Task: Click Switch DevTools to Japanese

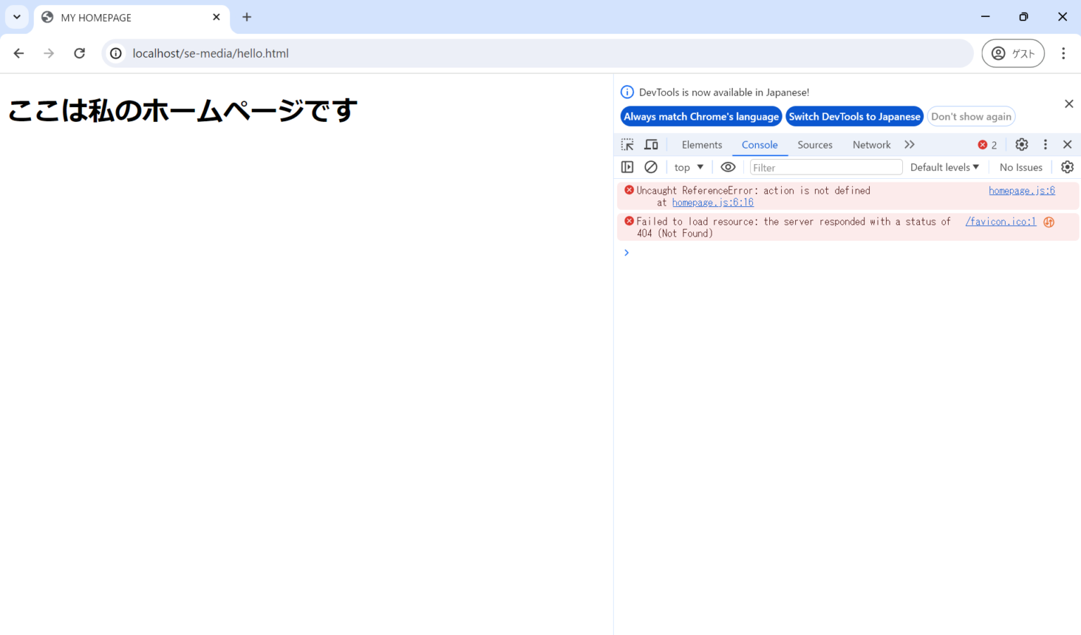Action: tap(854, 117)
